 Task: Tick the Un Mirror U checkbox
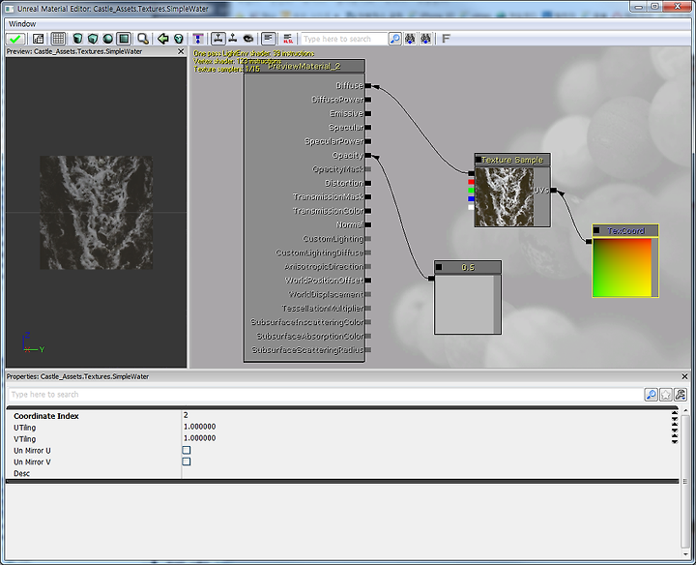[x=187, y=450]
